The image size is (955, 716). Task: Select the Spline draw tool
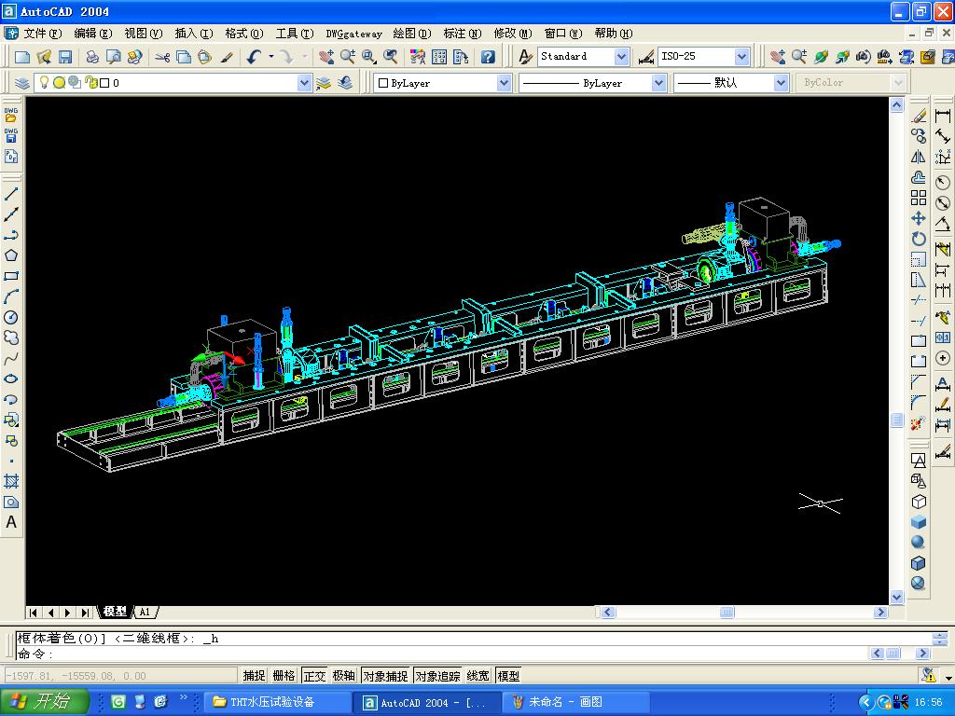click(x=11, y=358)
